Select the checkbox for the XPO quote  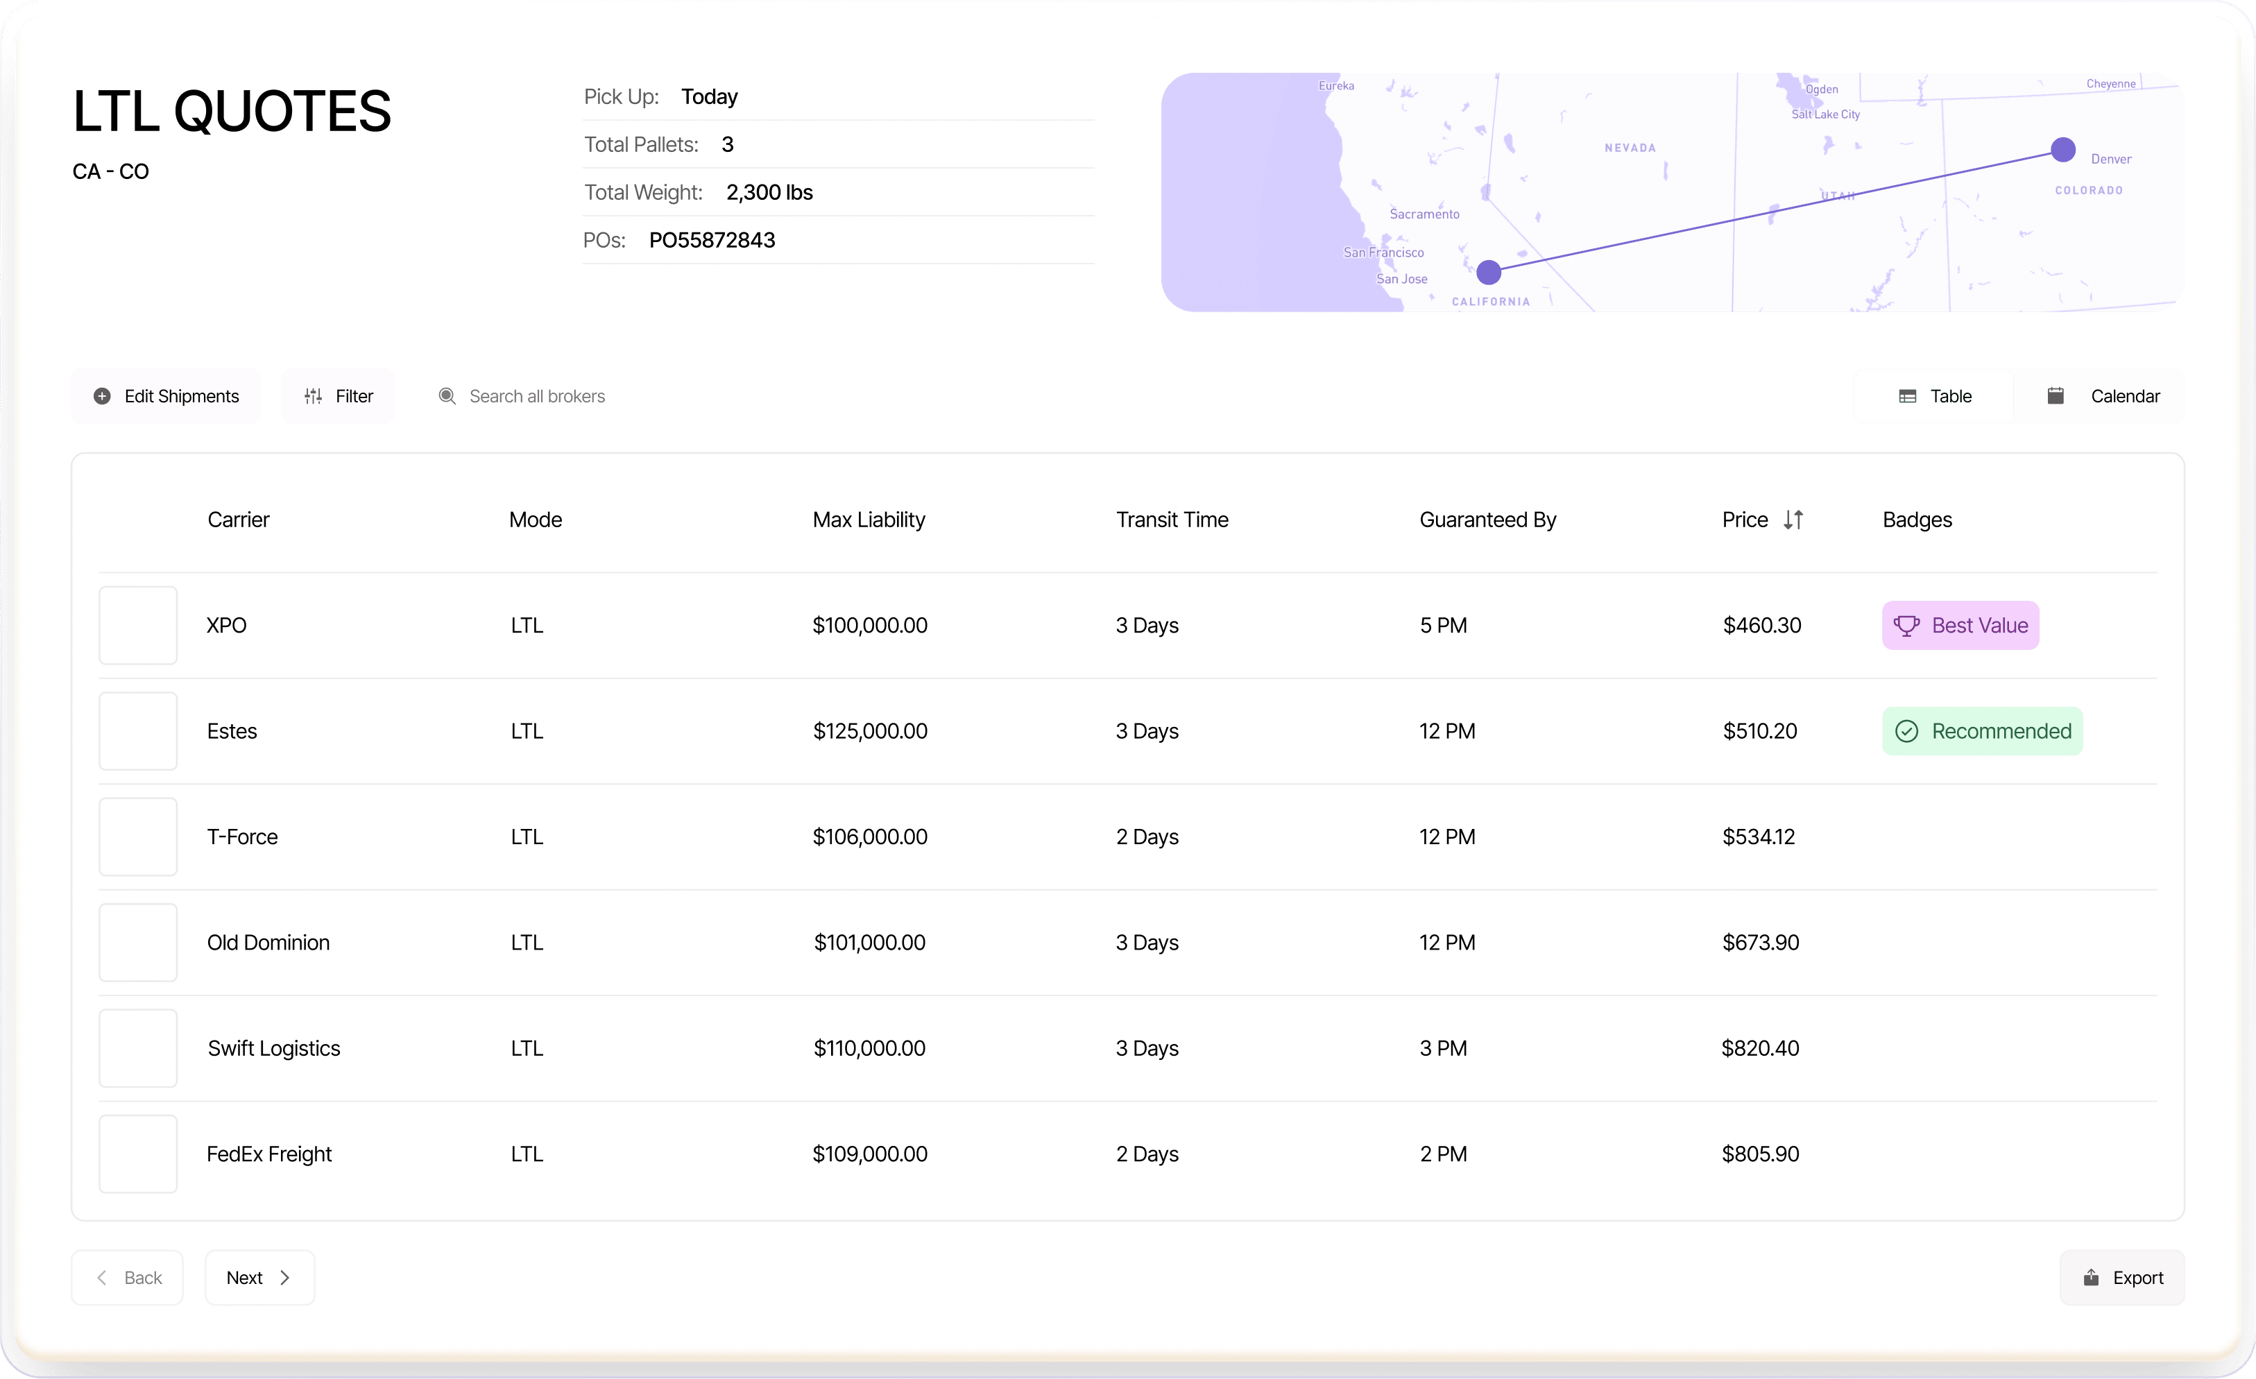pos(138,624)
